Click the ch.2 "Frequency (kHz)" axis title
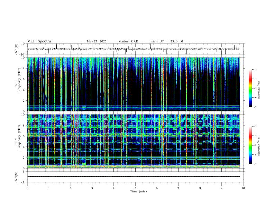 [19, 137]
